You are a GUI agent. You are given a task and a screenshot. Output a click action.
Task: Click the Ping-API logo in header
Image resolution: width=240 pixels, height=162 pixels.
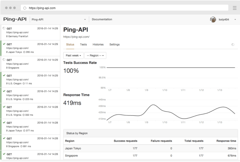click(x=15, y=19)
